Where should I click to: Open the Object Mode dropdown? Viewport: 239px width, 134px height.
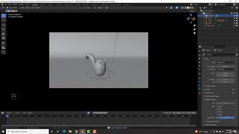[13, 7]
